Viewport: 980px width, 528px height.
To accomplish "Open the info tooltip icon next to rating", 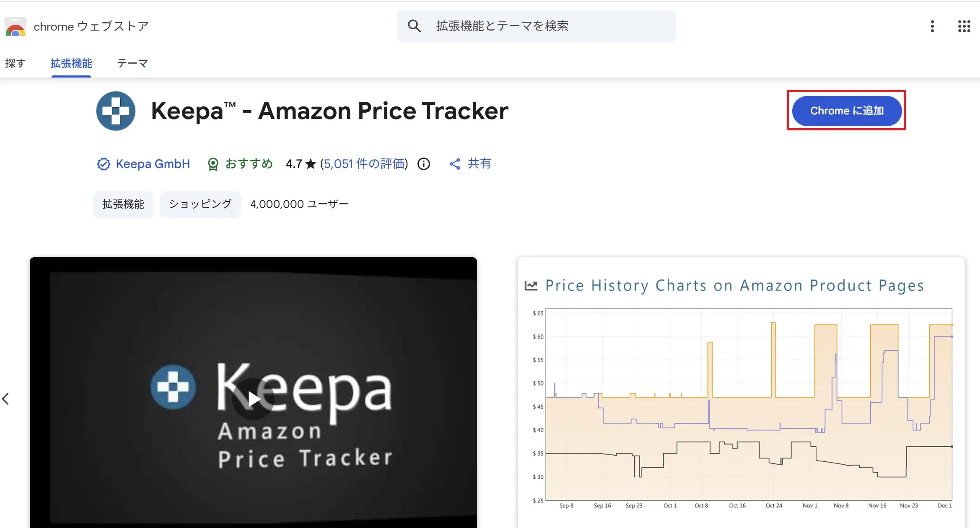I will [x=423, y=164].
